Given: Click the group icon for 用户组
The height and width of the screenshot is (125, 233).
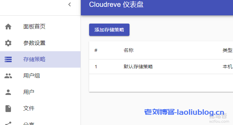Looking at the screenshot, I should point(8,76).
